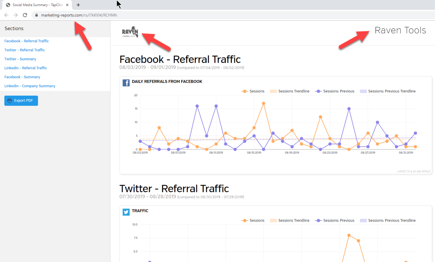
Task: Click the Export PDF button
Action: (x=21, y=101)
